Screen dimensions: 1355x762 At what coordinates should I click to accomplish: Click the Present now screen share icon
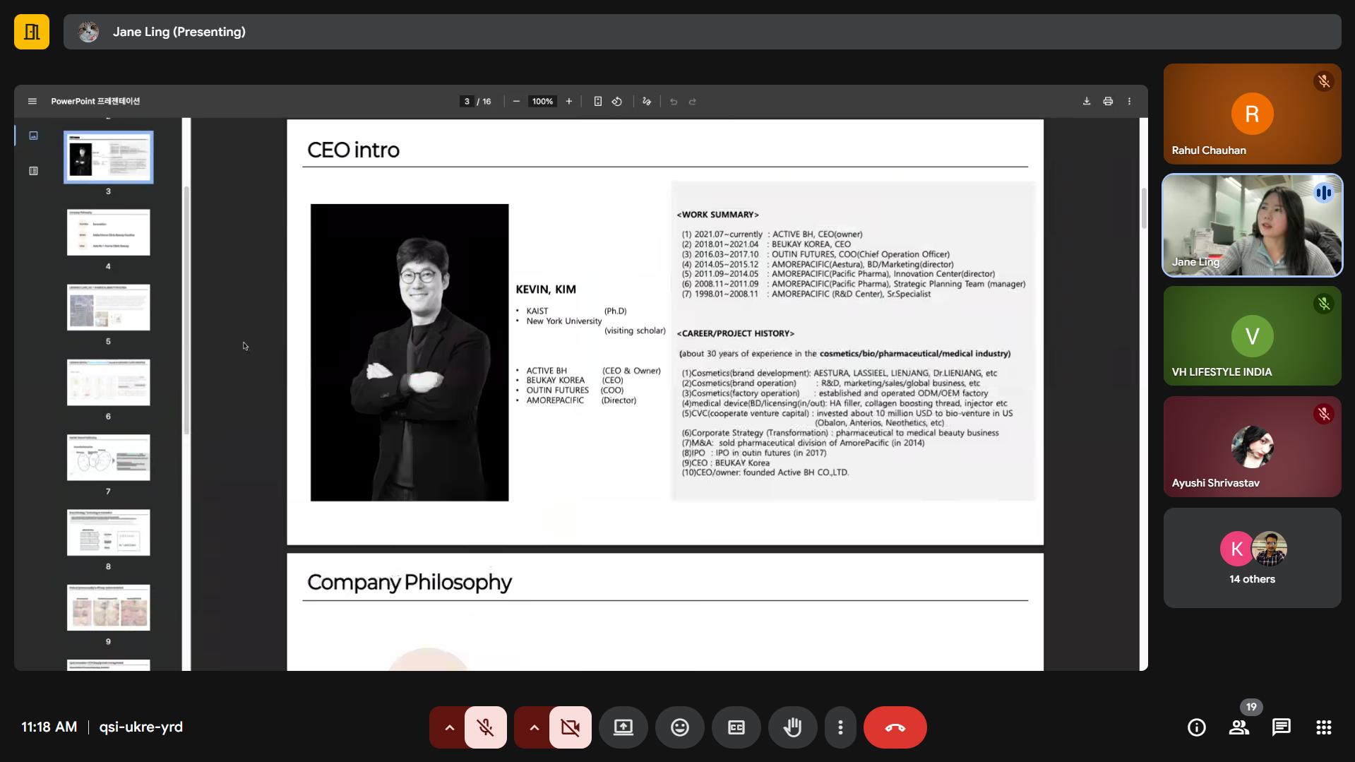coord(623,727)
